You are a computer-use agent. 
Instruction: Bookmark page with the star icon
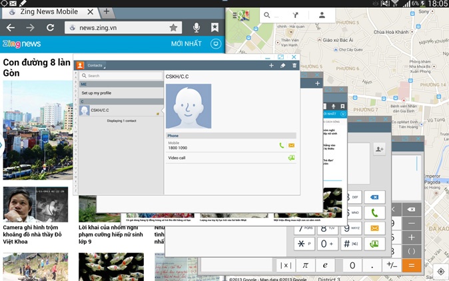click(x=173, y=27)
